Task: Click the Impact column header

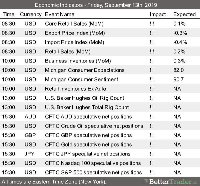Action: pos(158,14)
